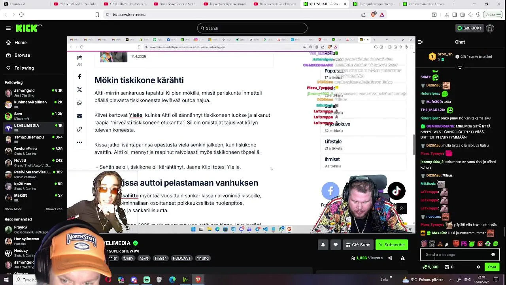506x285 pixels.
Task: Open Windows Start button
Action: point(6,280)
